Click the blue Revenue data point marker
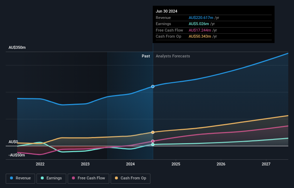The width and height of the screenshot is (294, 188). point(153,86)
